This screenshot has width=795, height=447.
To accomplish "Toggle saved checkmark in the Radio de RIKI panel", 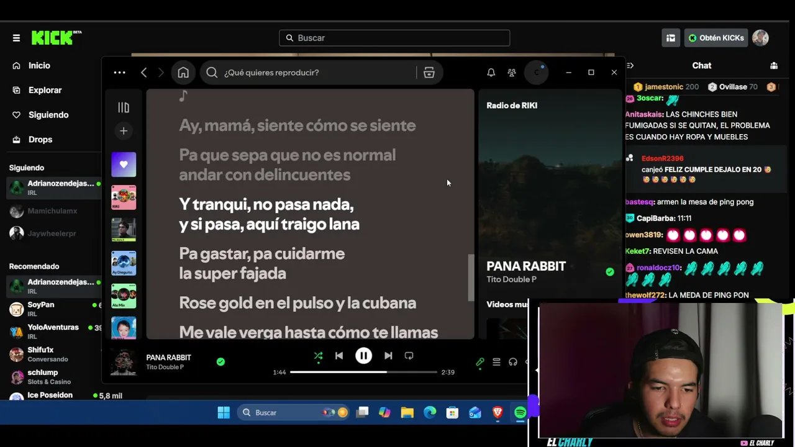I will [610, 272].
